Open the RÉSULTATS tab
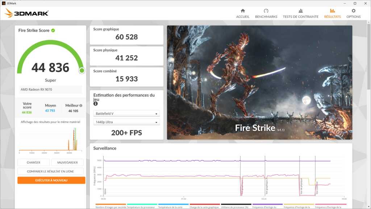371x209 pixels. (332, 13)
